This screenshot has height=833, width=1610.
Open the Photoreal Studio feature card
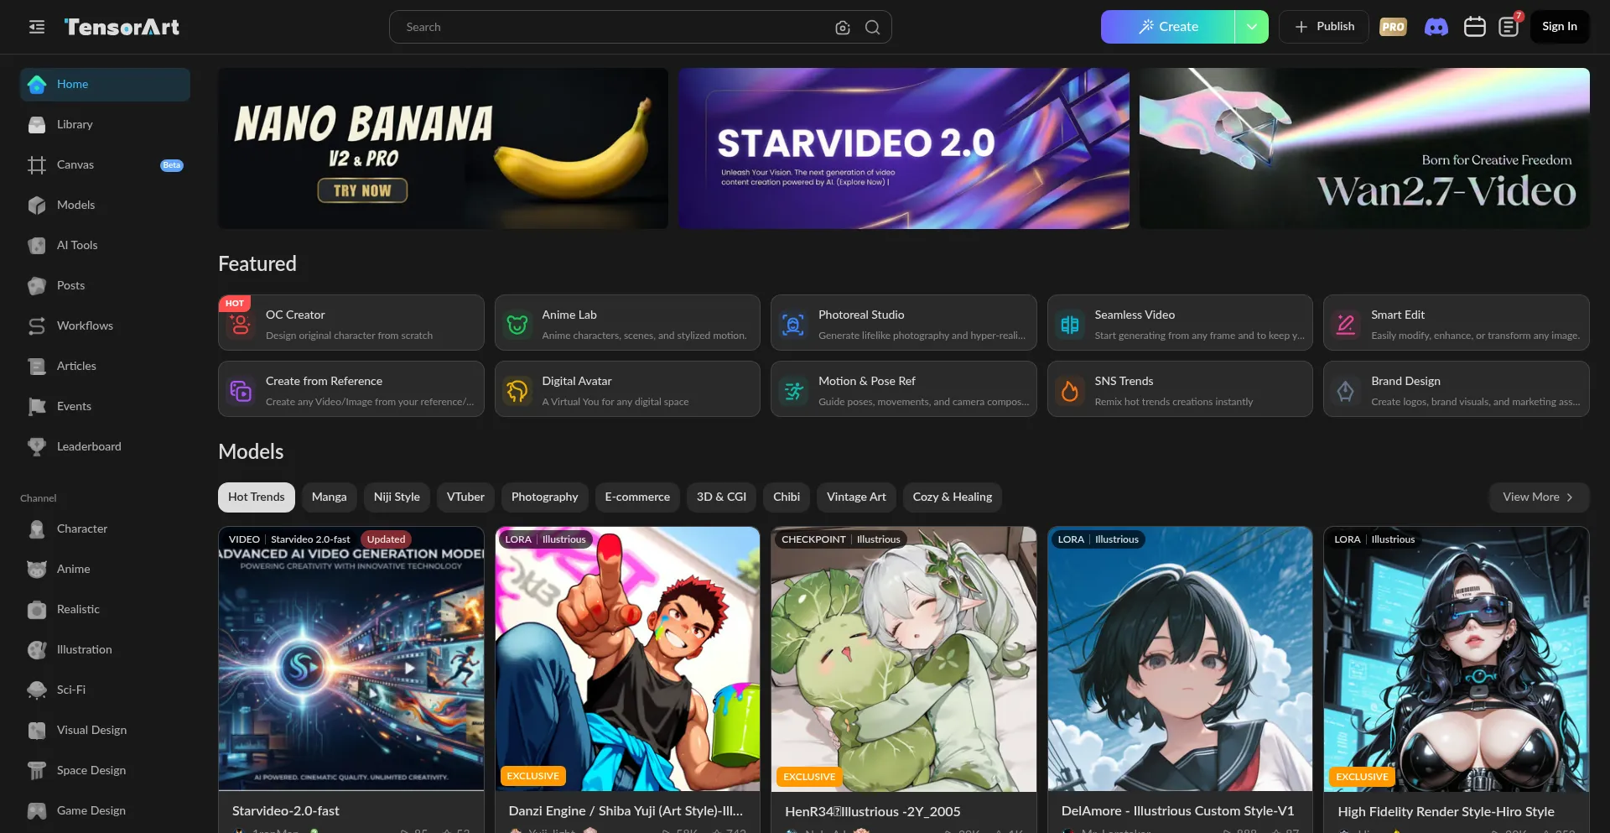[x=904, y=323]
